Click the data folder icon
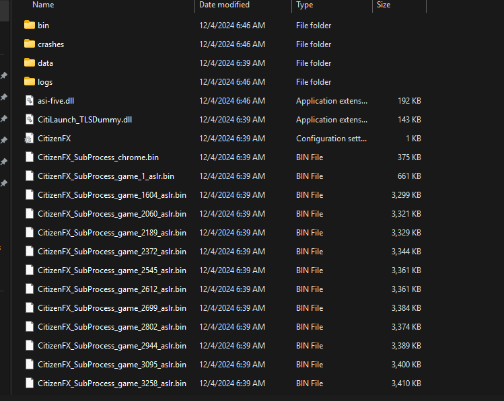504x401 pixels. 30,63
